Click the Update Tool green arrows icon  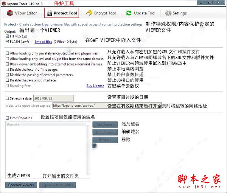(x=129, y=13)
